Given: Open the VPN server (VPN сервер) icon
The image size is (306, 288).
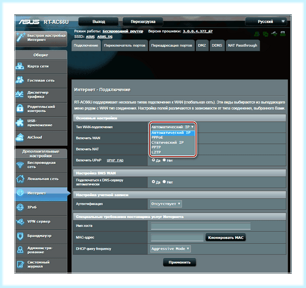Looking at the screenshot, I should tap(20, 222).
